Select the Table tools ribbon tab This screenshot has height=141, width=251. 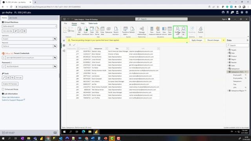[x=93, y=23]
